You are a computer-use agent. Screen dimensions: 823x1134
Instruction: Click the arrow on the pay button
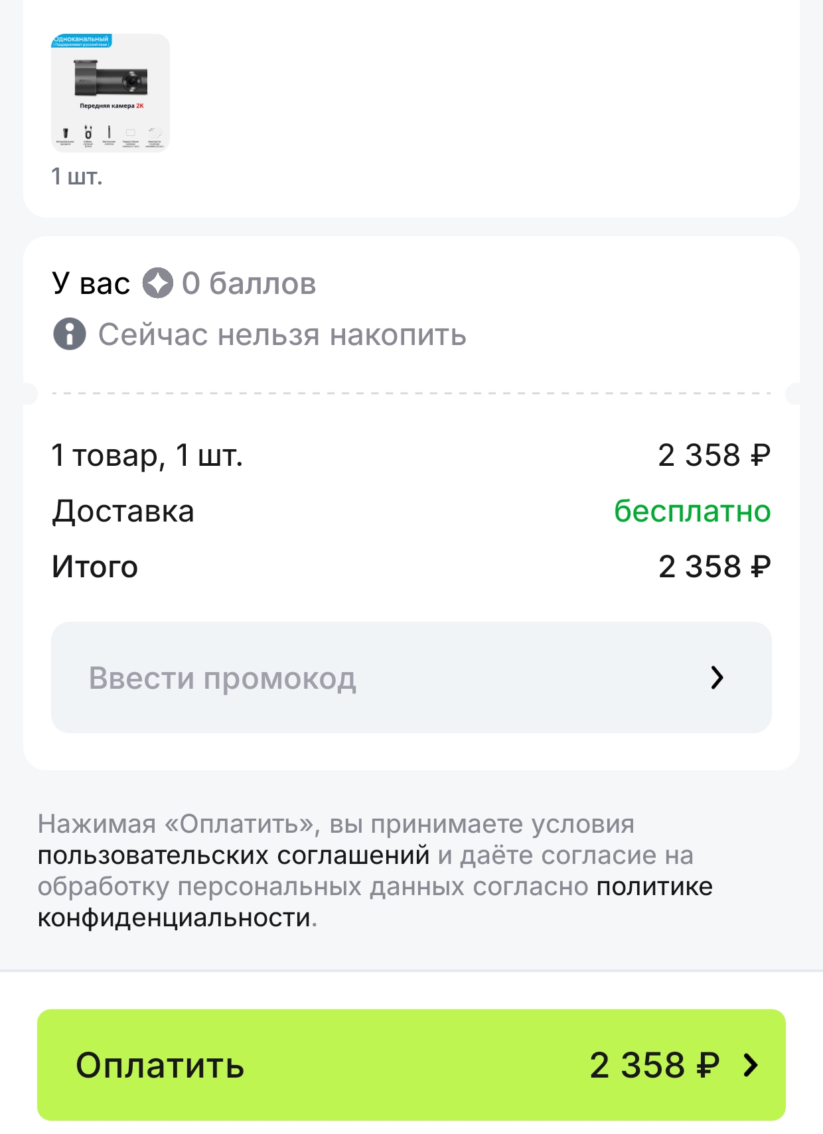[751, 1065]
